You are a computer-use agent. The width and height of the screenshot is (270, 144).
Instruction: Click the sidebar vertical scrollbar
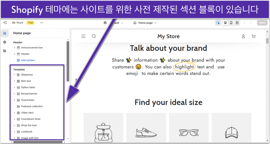[68, 60]
